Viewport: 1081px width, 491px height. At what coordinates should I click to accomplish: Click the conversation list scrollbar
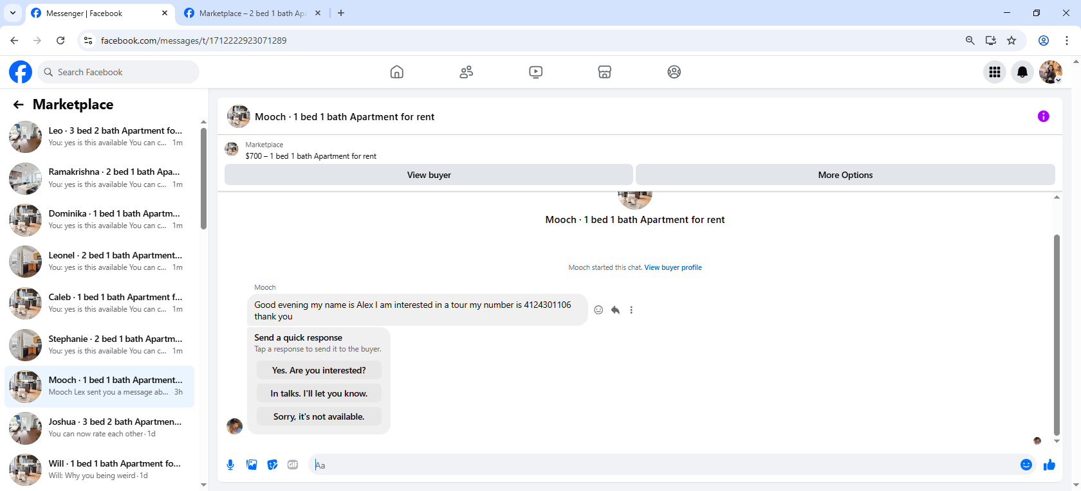(203, 179)
